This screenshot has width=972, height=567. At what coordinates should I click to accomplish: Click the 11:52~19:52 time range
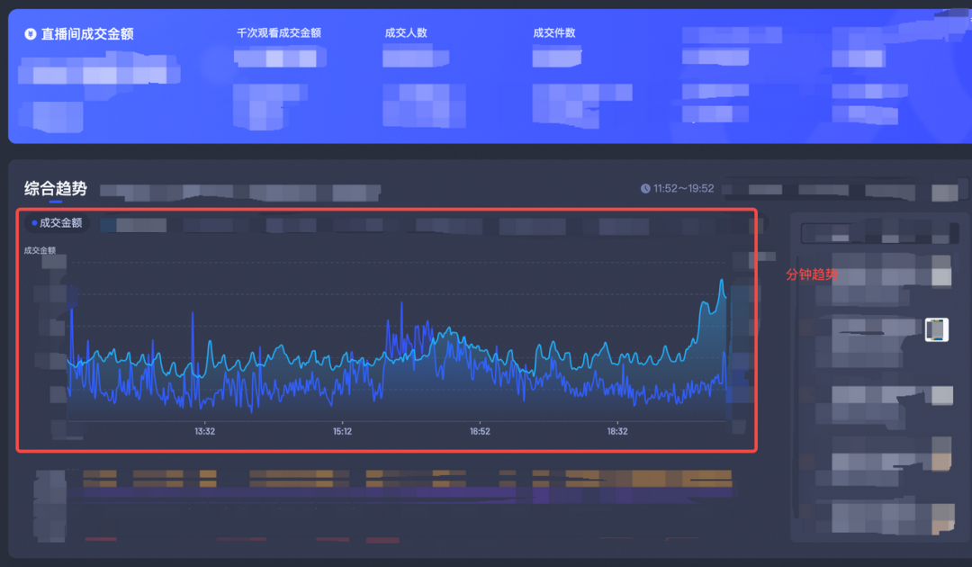684,188
